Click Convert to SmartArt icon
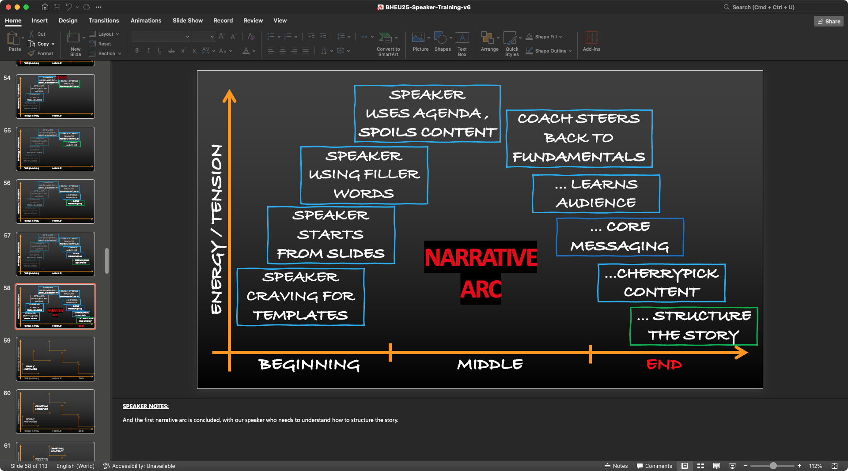This screenshot has height=471, width=848. coord(385,38)
